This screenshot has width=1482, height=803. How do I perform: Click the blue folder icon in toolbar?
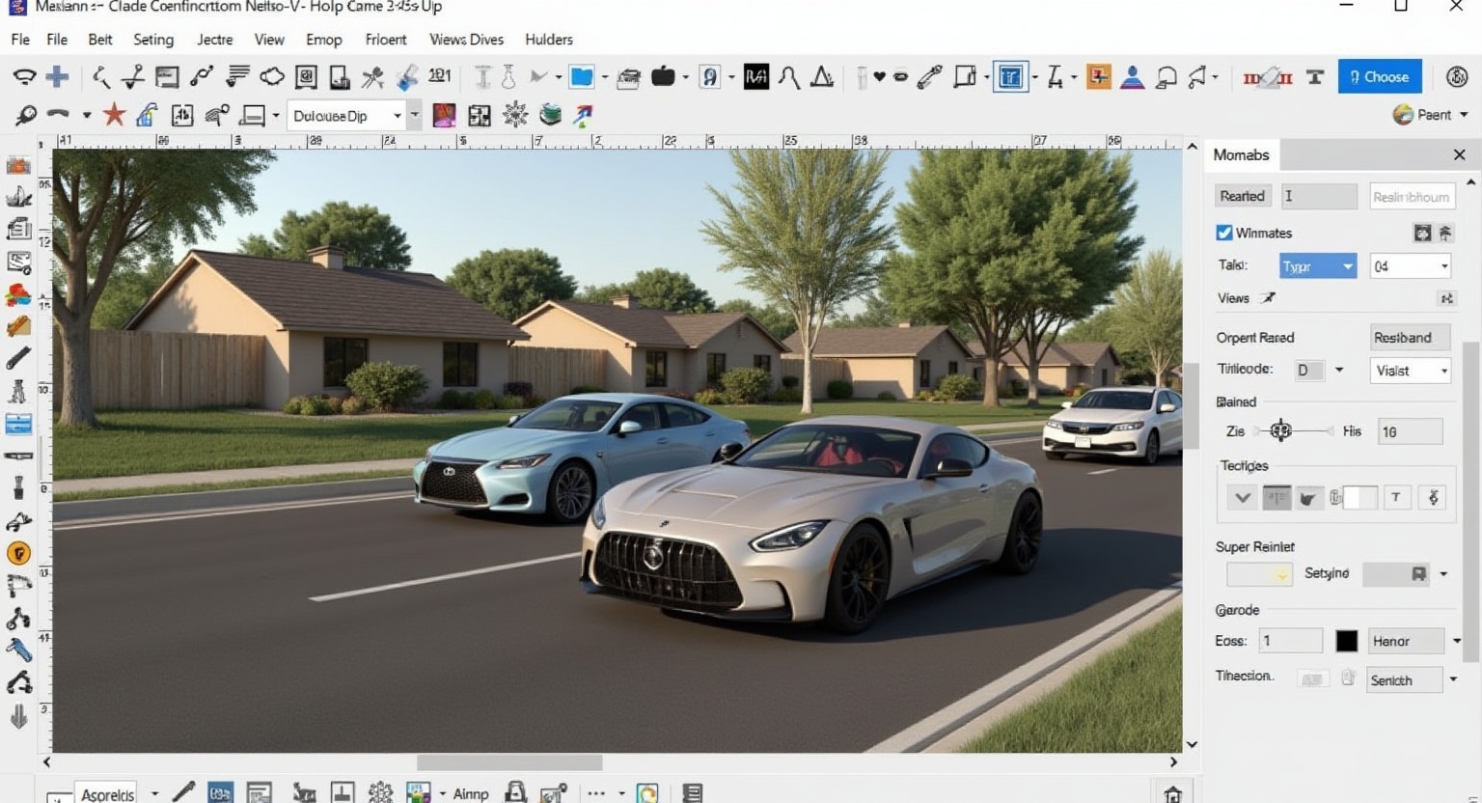581,77
